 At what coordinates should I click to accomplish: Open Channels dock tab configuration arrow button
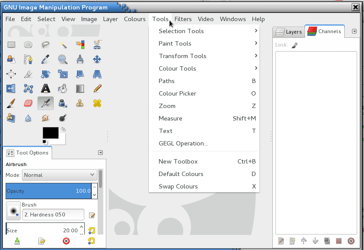pos(354,31)
